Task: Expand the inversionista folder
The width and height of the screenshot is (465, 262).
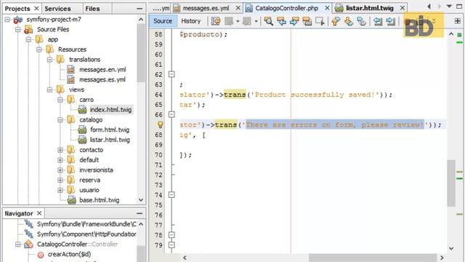Action: [x=60, y=170]
